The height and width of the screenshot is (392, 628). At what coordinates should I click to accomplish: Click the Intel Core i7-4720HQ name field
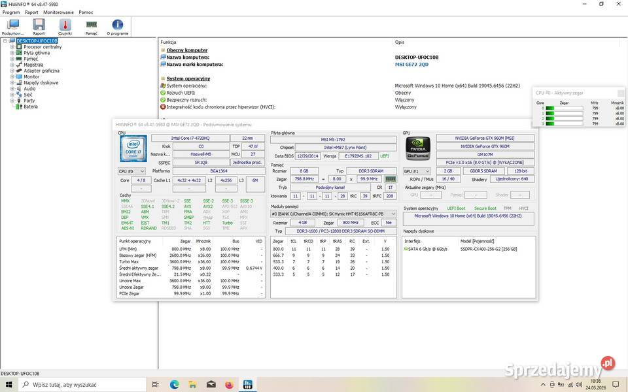click(190, 139)
